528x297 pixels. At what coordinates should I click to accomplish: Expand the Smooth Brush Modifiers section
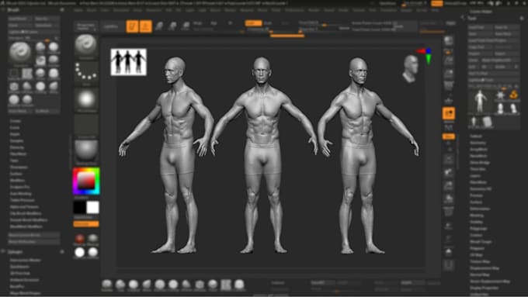[x=29, y=220]
